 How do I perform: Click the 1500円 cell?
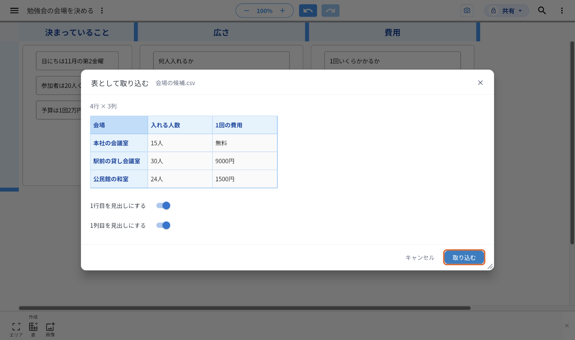click(x=245, y=179)
